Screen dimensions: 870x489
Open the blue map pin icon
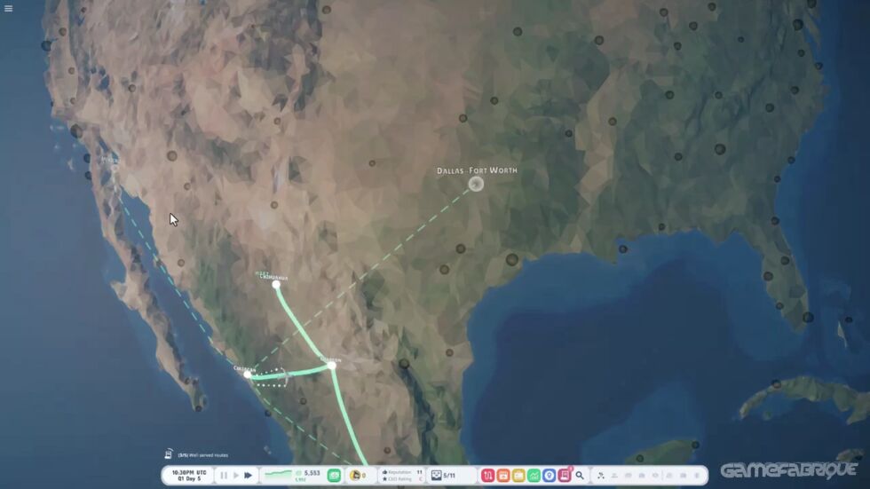click(549, 476)
